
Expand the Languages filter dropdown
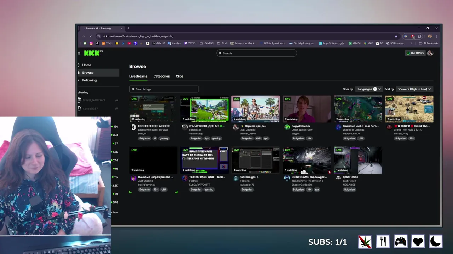click(369, 89)
